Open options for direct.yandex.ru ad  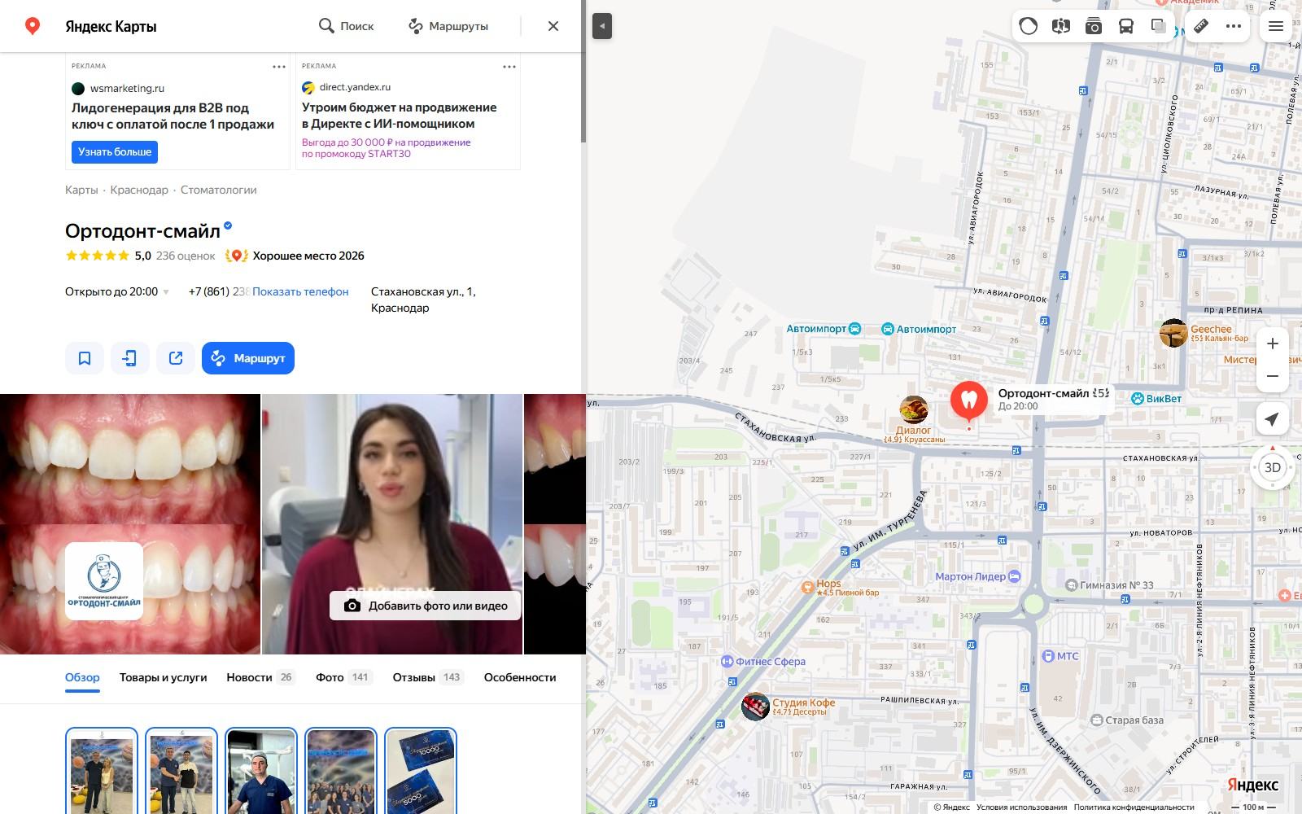click(509, 67)
